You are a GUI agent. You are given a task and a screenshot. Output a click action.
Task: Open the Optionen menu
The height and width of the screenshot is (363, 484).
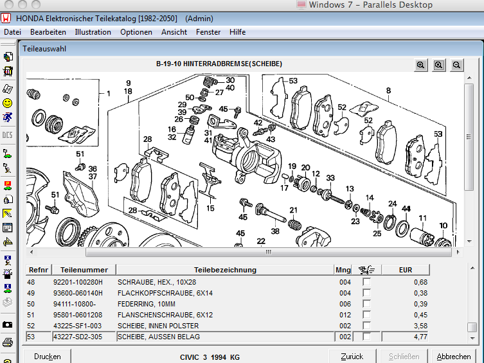(136, 32)
